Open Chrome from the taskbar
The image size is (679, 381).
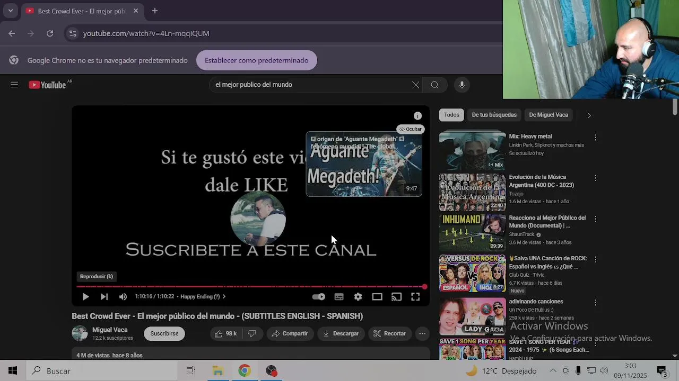click(x=245, y=371)
